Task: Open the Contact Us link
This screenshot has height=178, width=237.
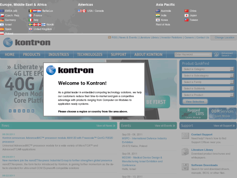Action: click(202, 38)
